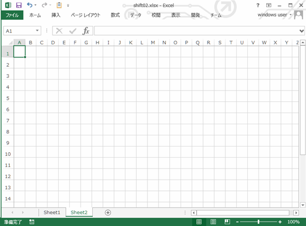Viewport: 306px width, 226px height.
Task: Expand the formula bar with the chevron
Action: [300, 31]
